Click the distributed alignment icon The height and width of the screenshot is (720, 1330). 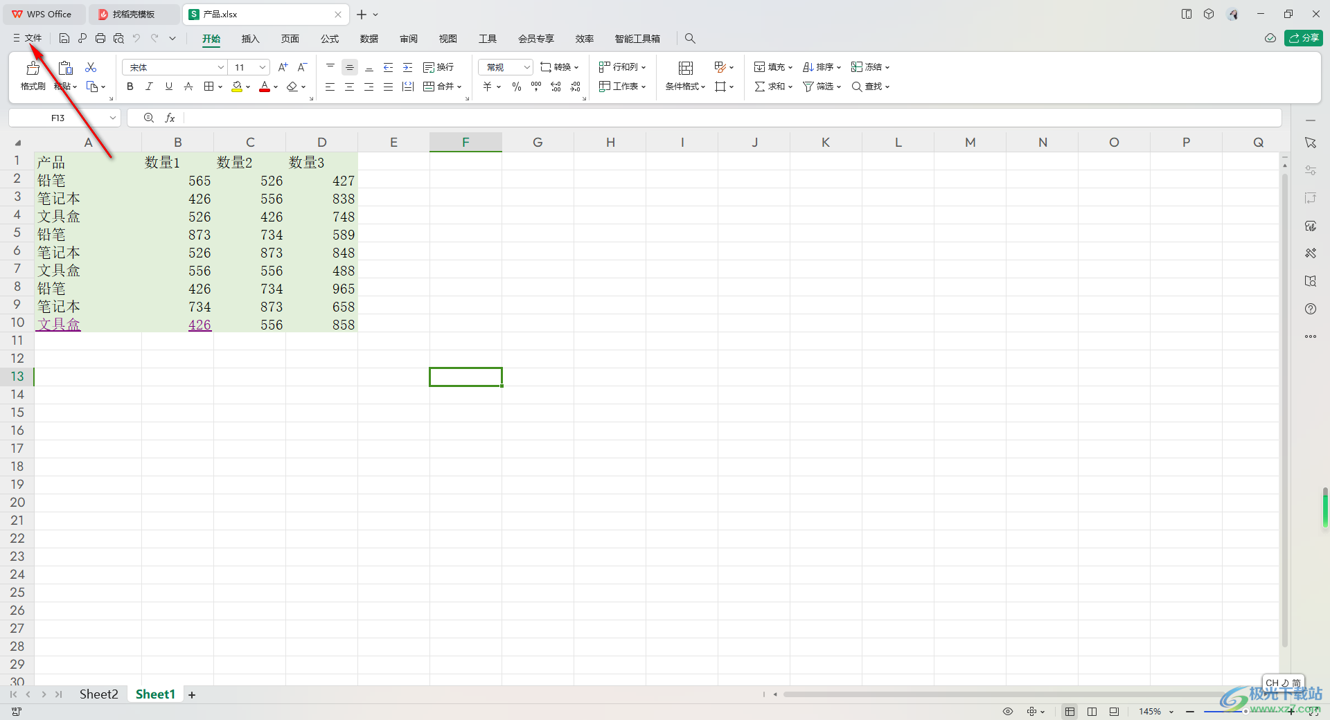point(408,87)
